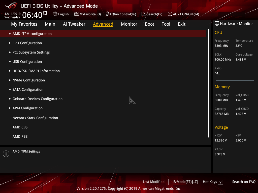The image size is (258, 193).
Task: Change the BIOS language from English
Action: coord(61,14)
